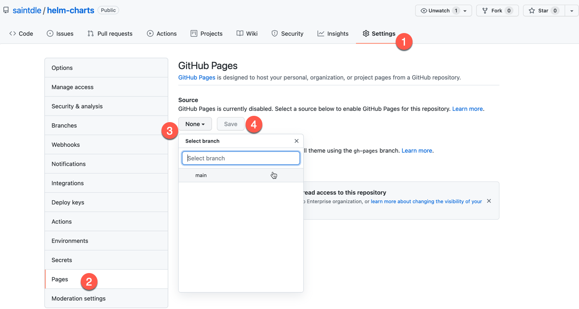The image size is (579, 309).
Task: Click the repository icon beside saintdle
Action: [x=6, y=10]
